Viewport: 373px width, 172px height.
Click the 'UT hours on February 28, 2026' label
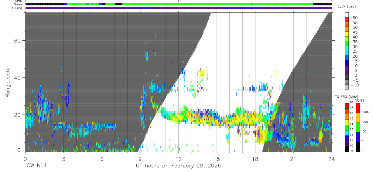coord(178,166)
